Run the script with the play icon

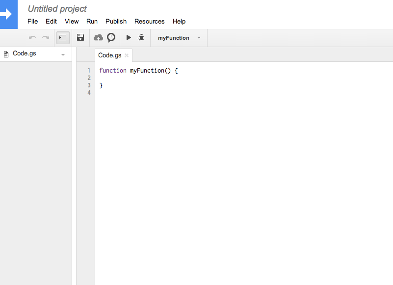[128, 37]
